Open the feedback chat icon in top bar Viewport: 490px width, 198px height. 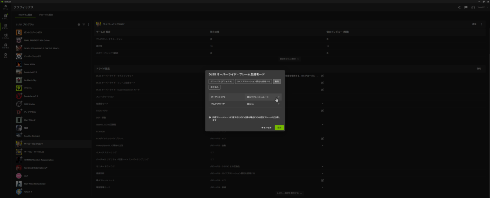pyautogui.click(x=466, y=7)
